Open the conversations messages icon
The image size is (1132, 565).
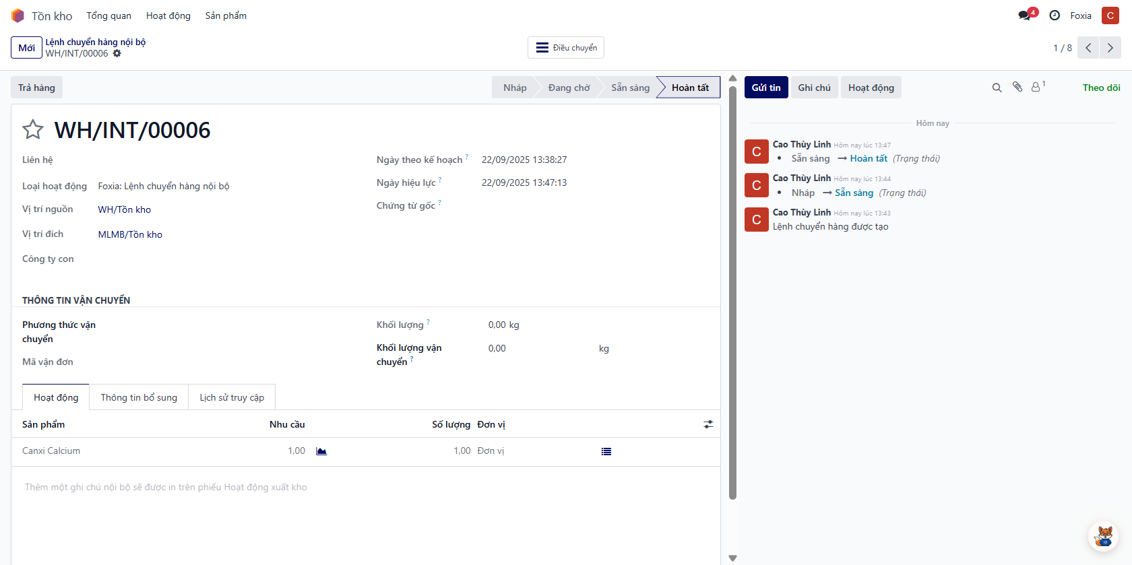pyautogui.click(x=1026, y=15)
